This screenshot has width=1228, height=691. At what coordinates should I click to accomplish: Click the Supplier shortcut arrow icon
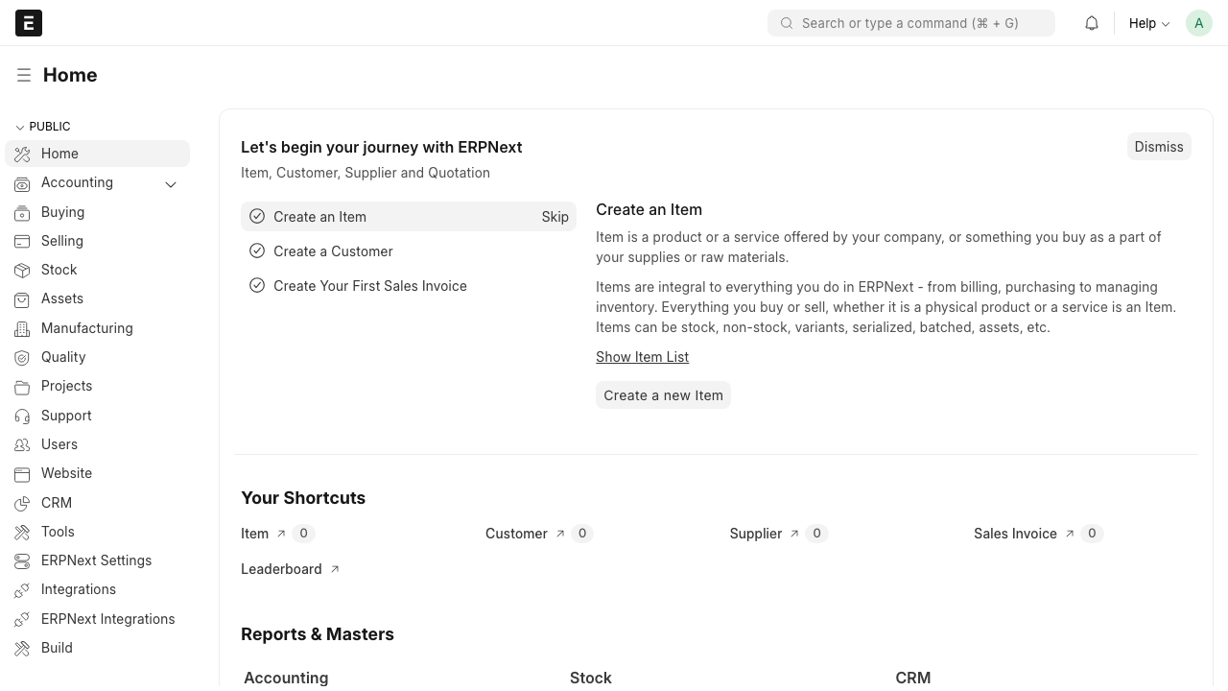pos(794,534)
